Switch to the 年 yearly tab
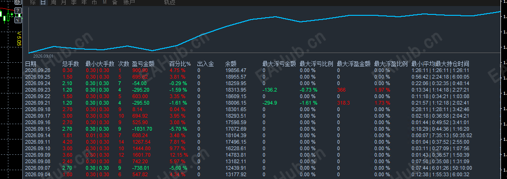The height and width of the screenshot is (179, 507). (84, 2)
